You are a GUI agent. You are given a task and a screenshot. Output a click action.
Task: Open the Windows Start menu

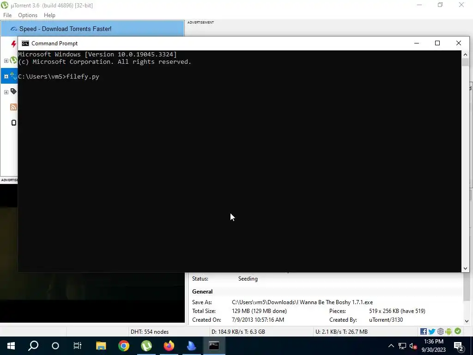[11, 346]
